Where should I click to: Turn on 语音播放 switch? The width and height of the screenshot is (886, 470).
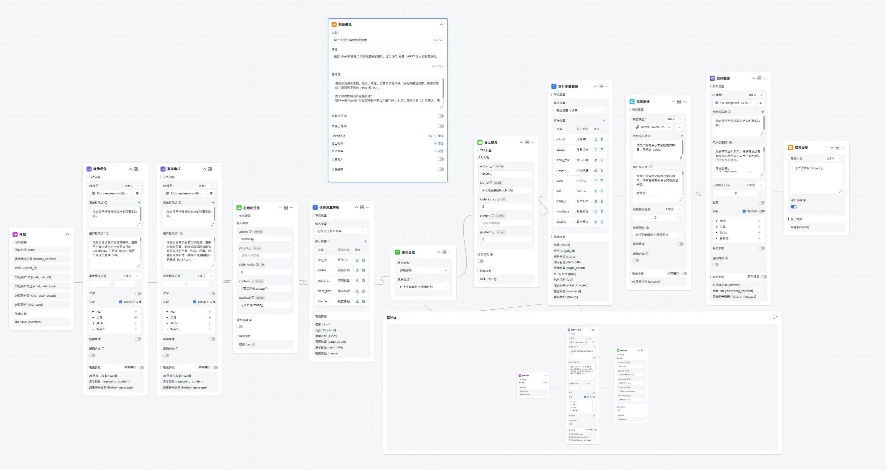(440, 169)
